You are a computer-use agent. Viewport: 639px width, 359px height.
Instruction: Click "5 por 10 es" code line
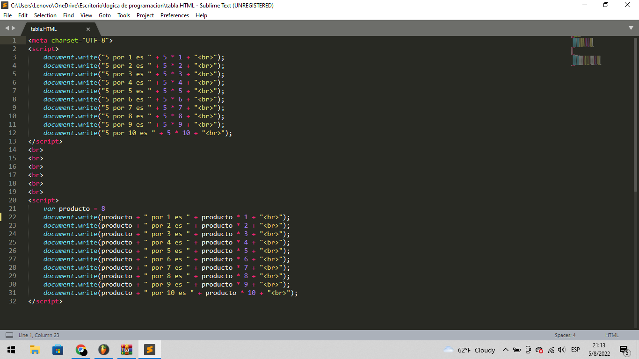point(138,133)
